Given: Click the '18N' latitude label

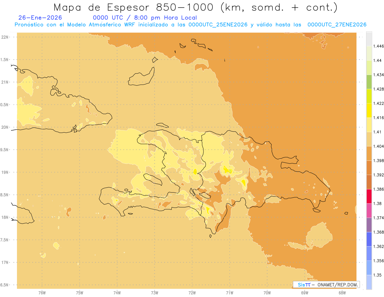Looking at the screenshot, I should [x=5, y=217].
